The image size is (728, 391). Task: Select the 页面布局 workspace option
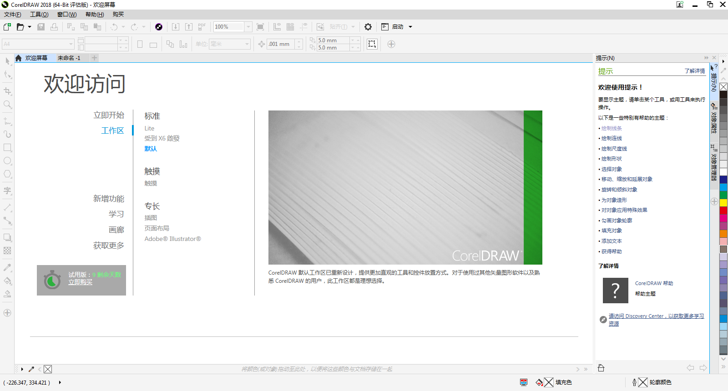[157, 228]
